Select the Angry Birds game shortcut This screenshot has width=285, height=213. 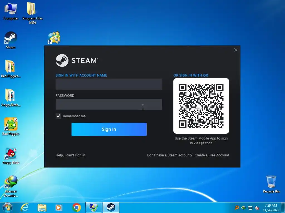click(11, 156)
